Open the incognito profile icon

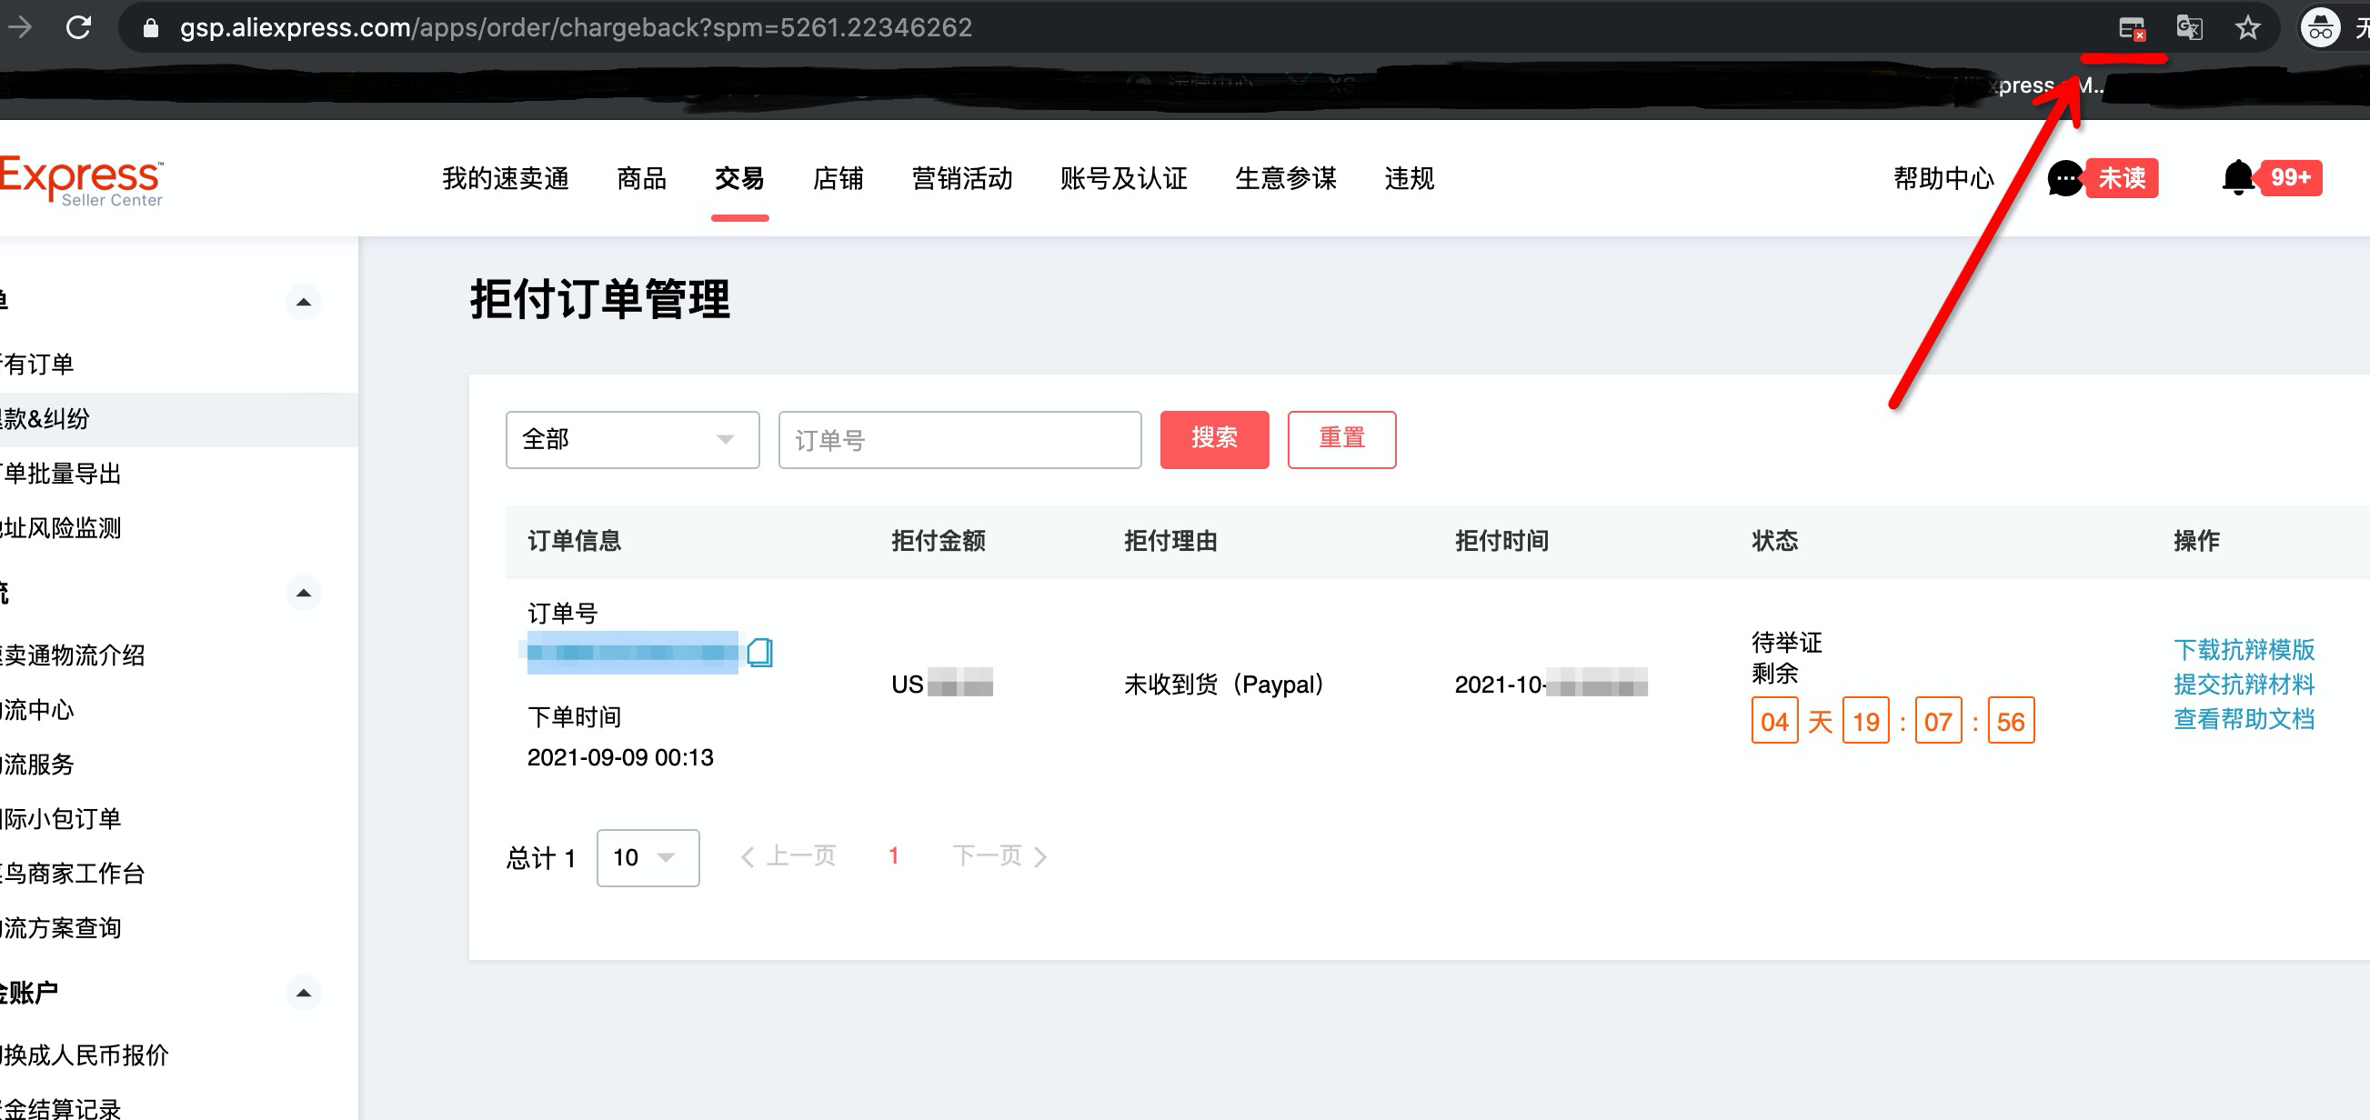click(2319, 27)
